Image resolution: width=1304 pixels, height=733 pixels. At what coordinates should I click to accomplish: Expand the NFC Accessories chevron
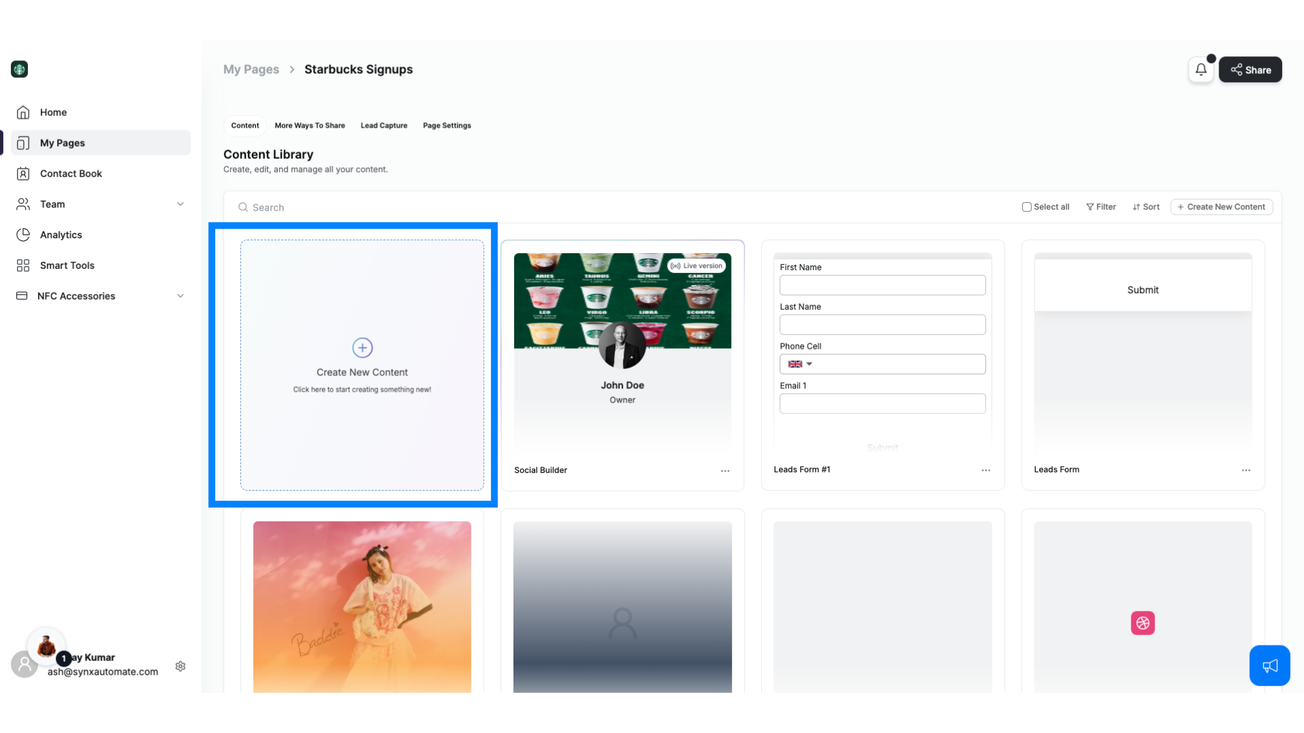180,296
